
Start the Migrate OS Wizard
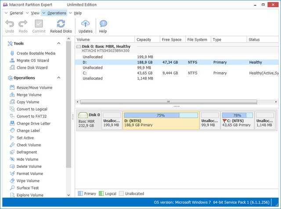(32, 60)
